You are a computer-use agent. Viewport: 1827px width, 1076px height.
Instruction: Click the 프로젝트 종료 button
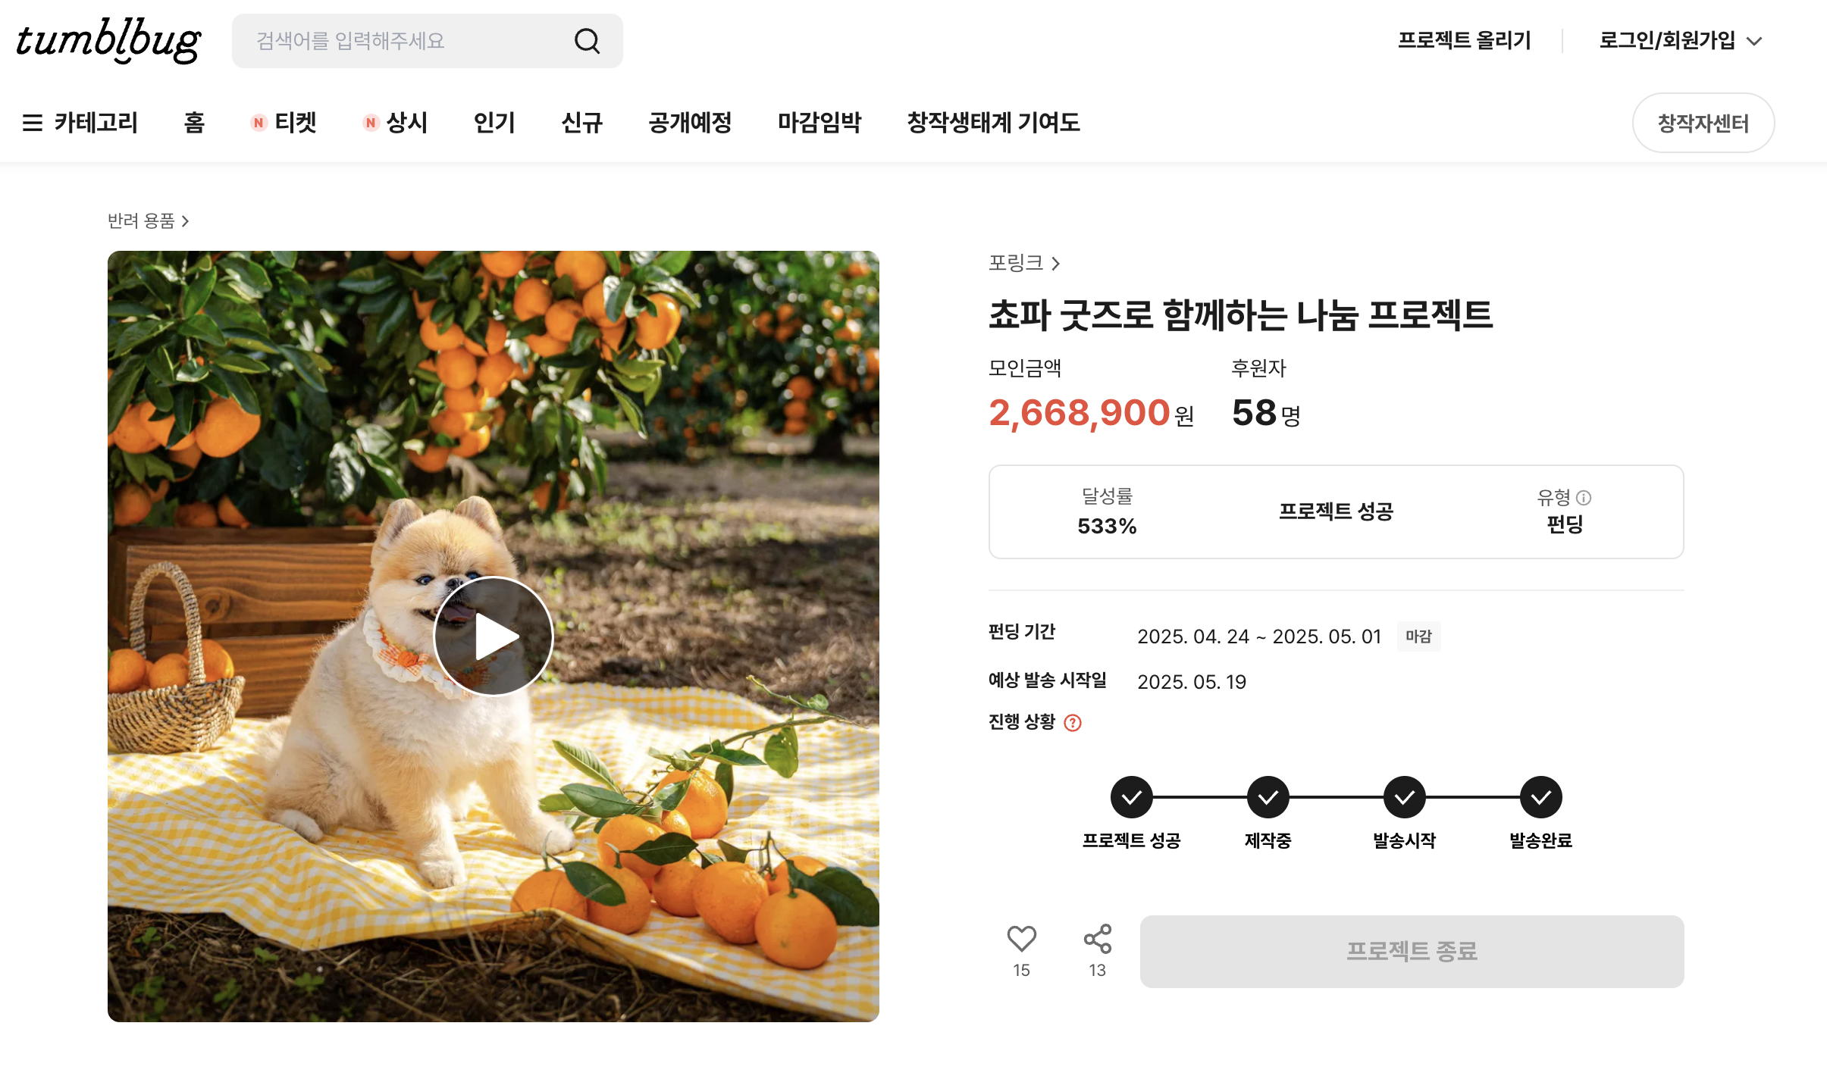tap(1412, 952)
